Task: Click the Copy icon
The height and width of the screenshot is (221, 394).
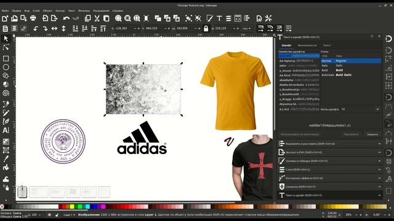Action: click(x=87, y=18)
